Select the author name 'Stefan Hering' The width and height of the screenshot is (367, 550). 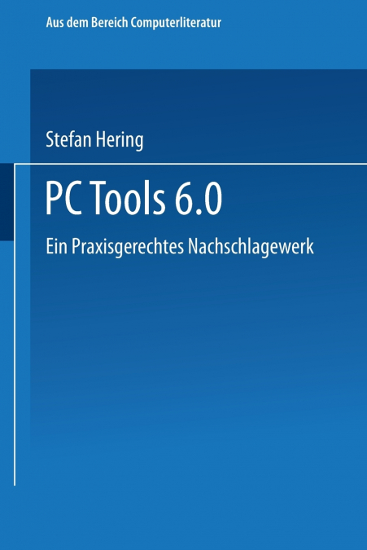click(x=94, y=140)
